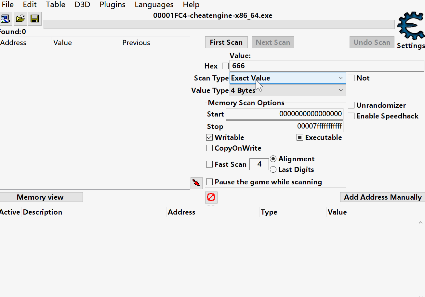
Task: Click Add Address Manually
Action: [383, 197]
